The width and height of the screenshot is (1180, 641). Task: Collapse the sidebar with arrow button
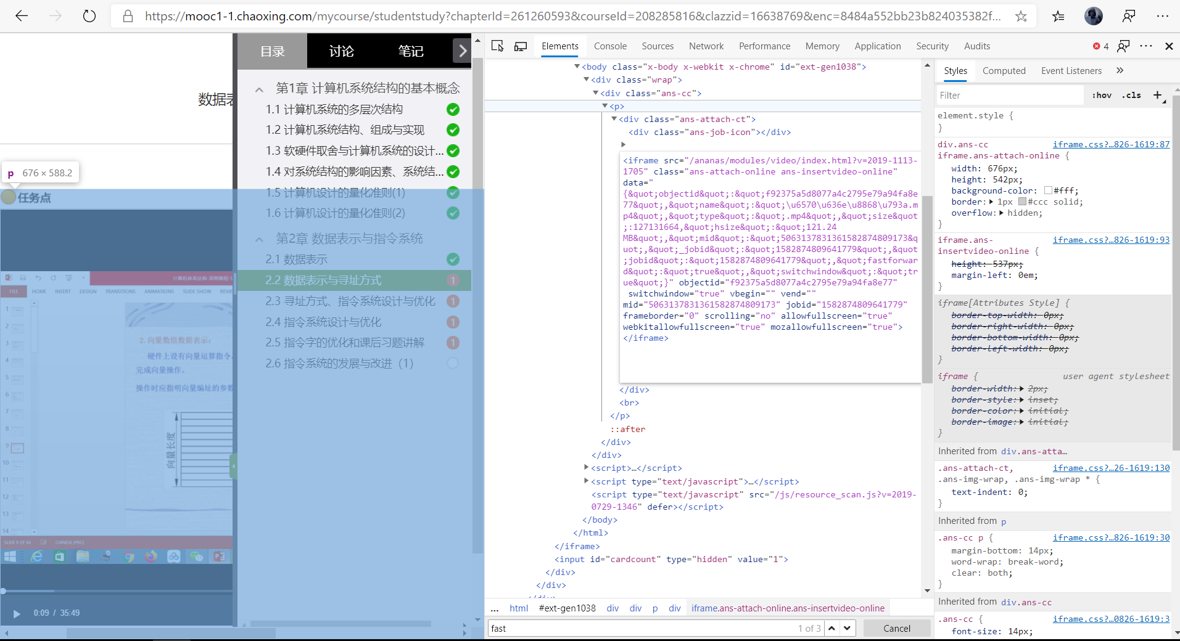[x=462, y=51]
